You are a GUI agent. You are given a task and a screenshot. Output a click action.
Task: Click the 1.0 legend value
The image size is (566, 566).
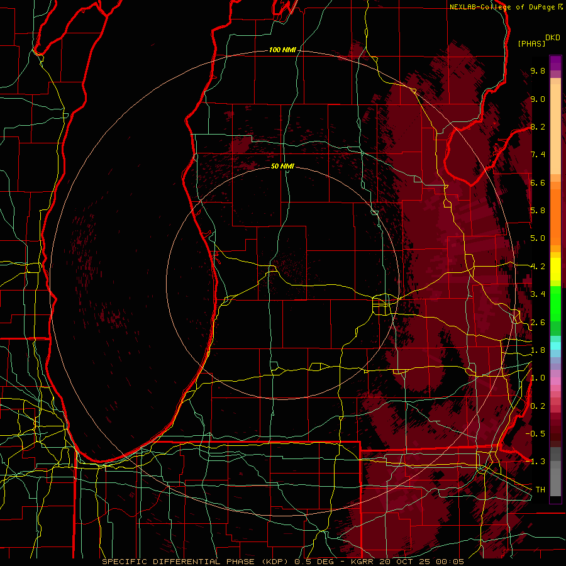click(538, 378)
